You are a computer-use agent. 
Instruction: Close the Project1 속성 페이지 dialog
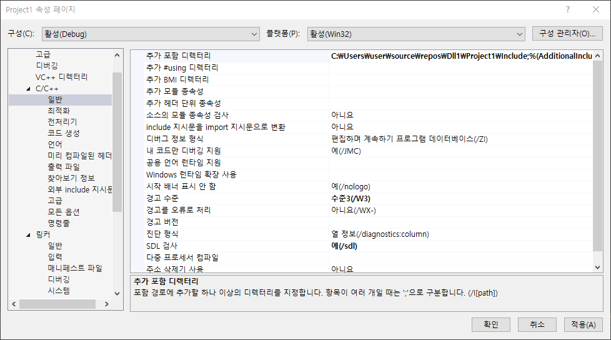tap(596, 9)
